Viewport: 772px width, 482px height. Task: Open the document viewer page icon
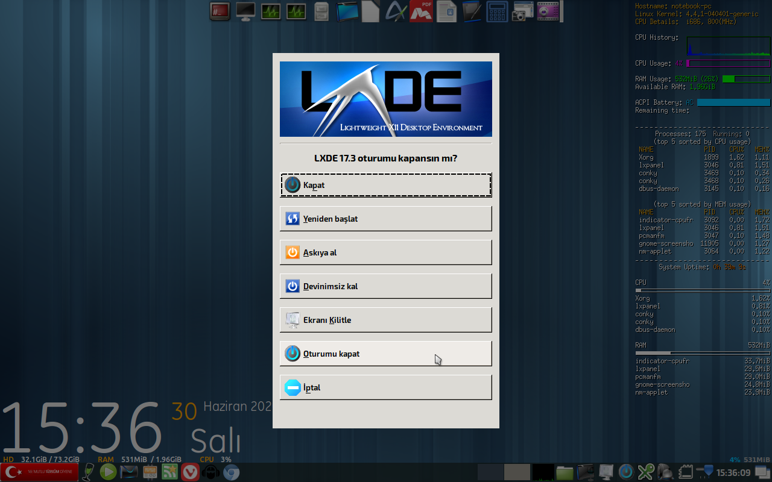point(447,11)
